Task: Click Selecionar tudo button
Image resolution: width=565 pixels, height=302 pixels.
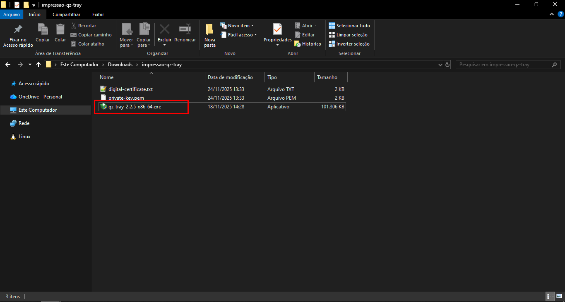Action: click(x=349, y=26)
